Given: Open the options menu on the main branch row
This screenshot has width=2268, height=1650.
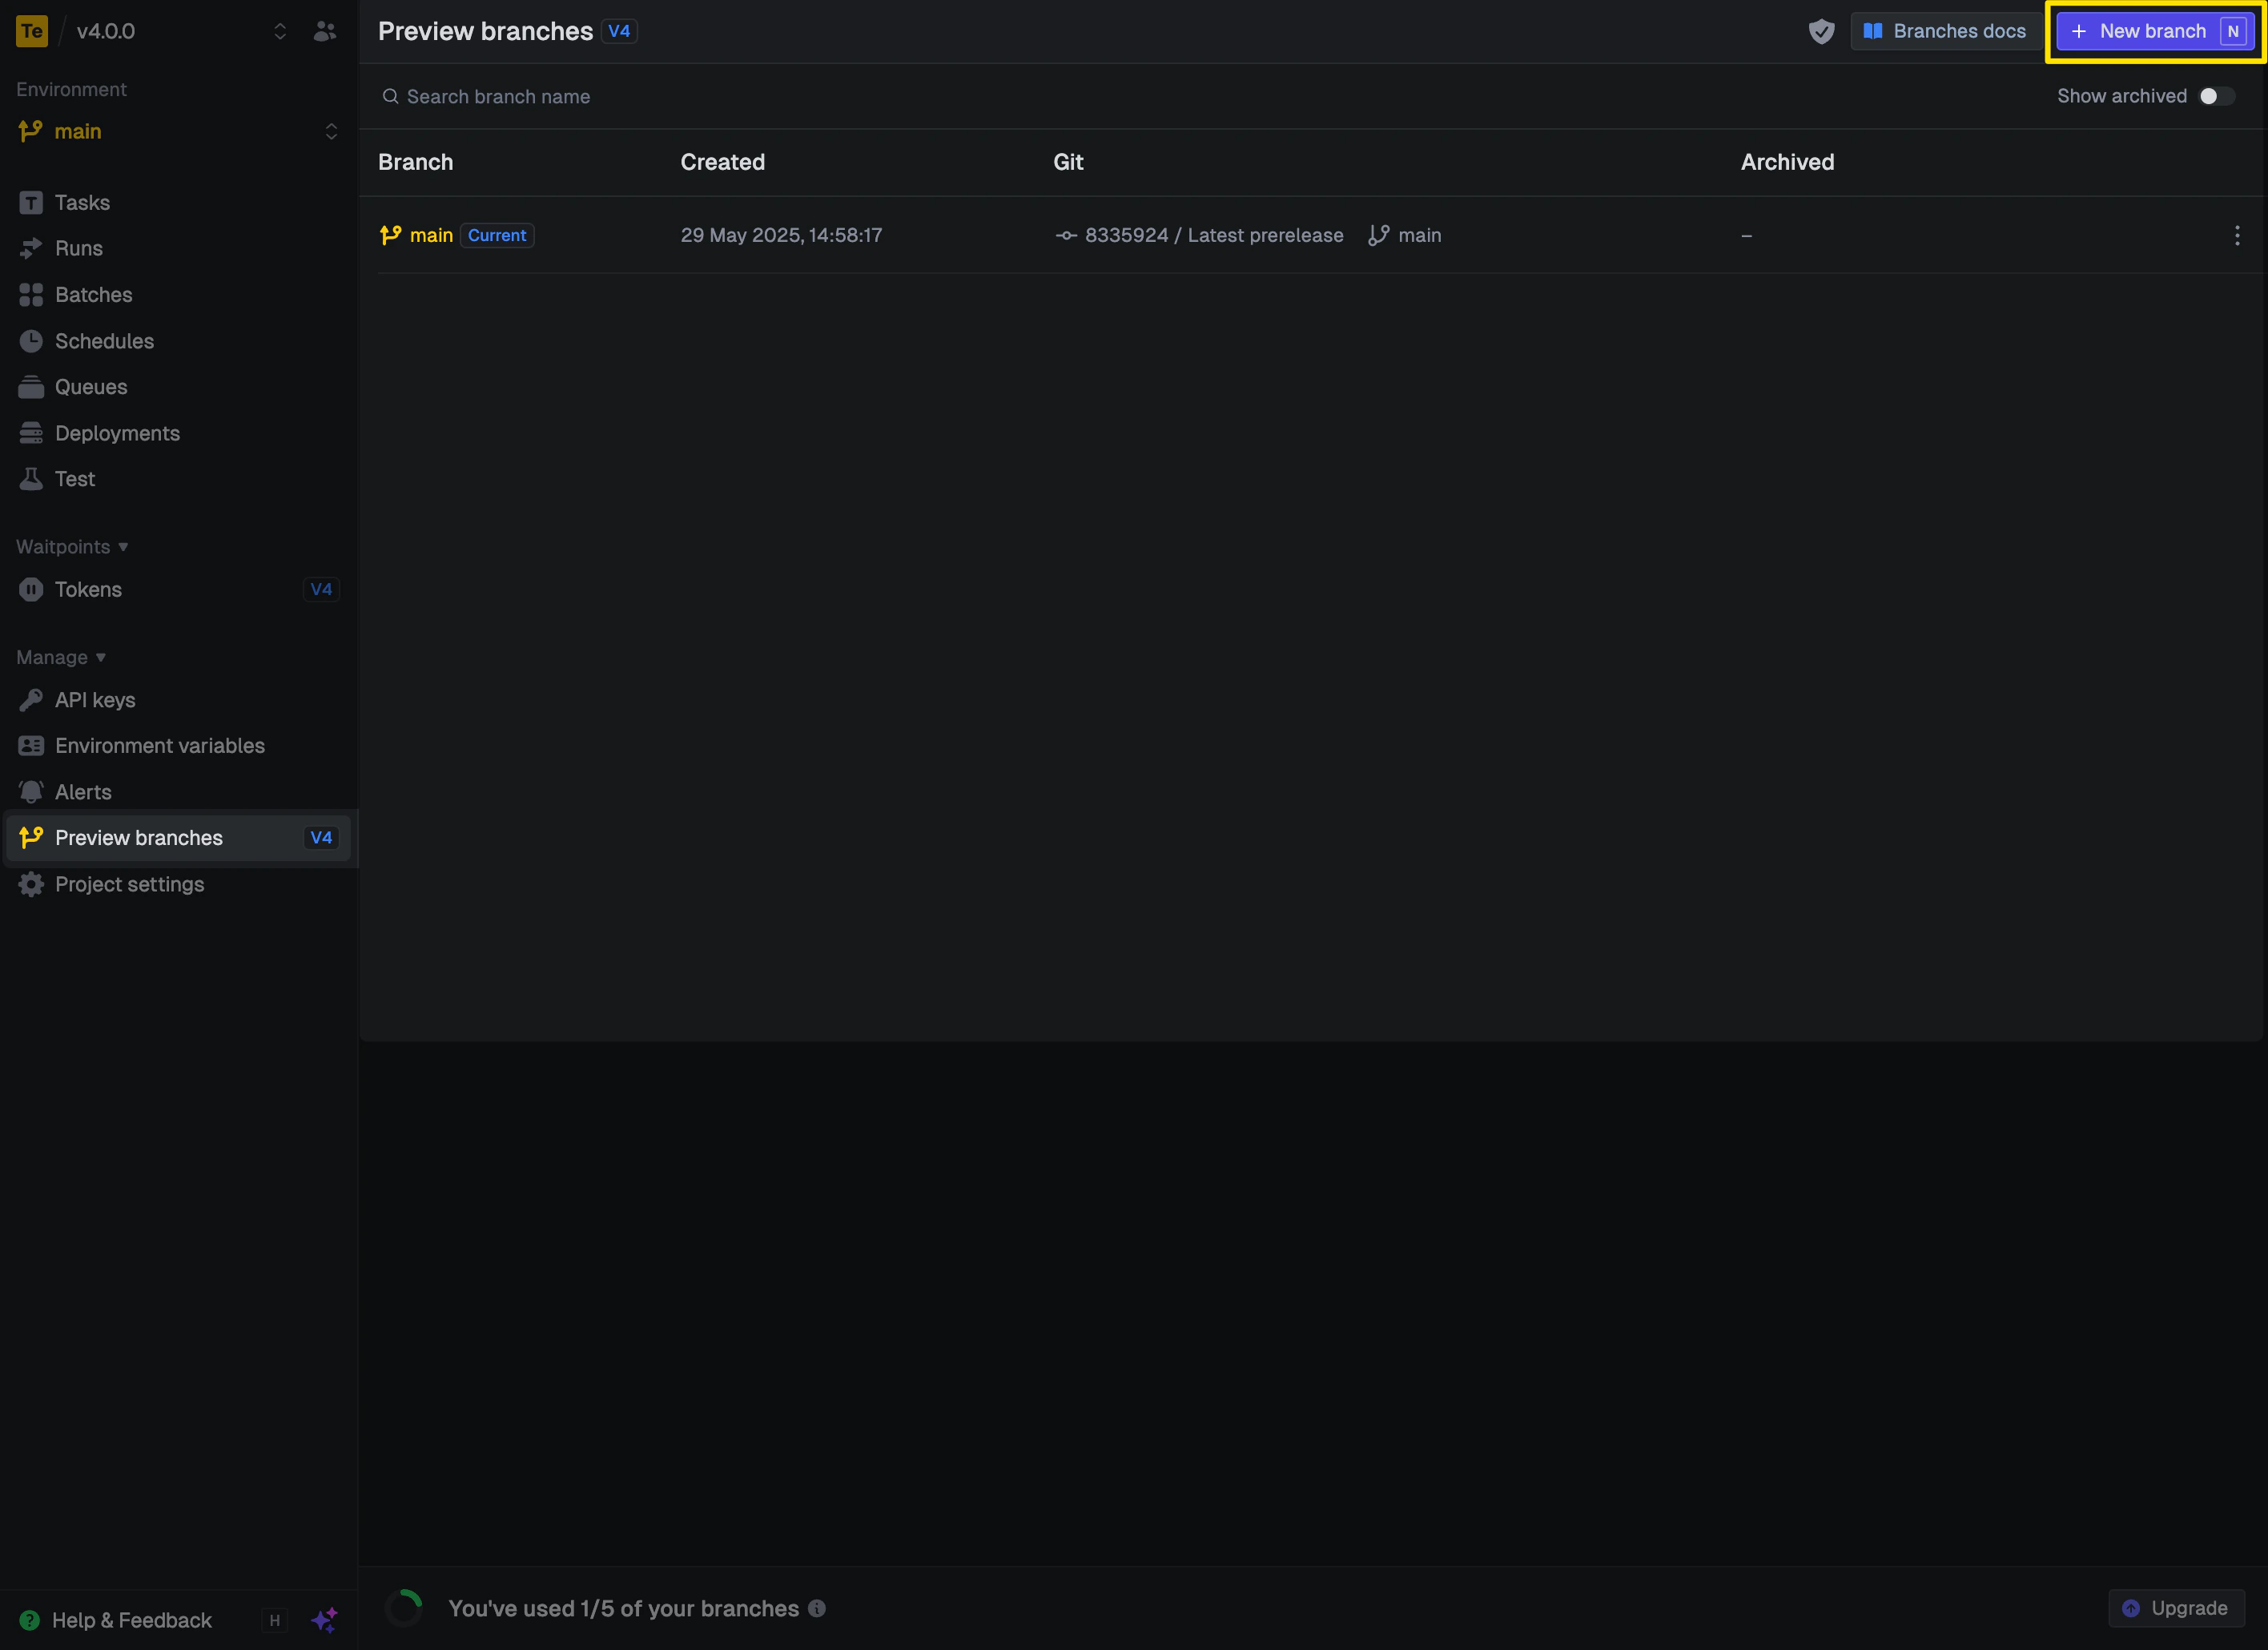Looking at the screenshot, I should [2237, 235].
